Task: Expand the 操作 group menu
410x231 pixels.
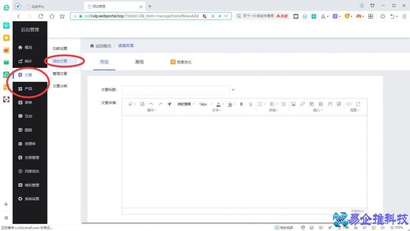Action: (152, 110)
